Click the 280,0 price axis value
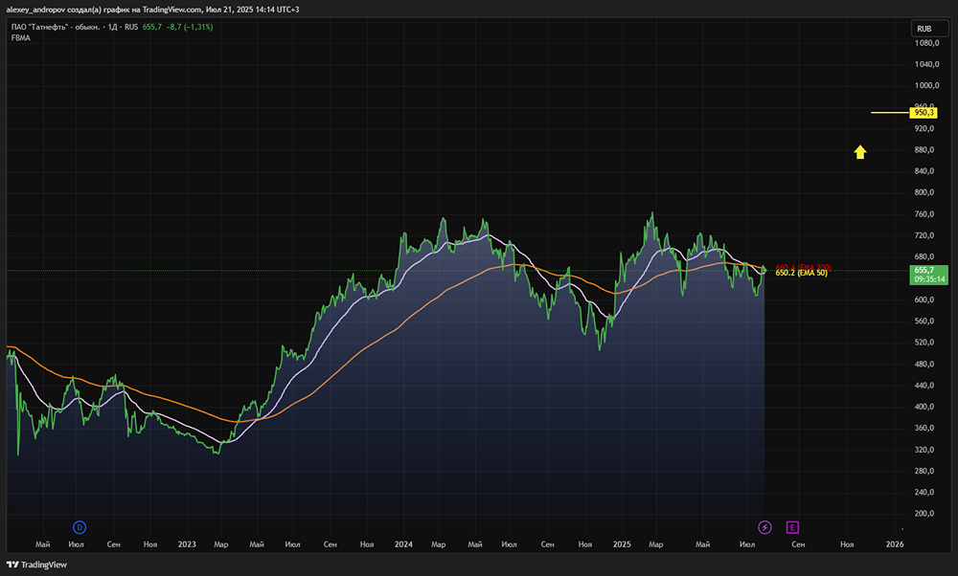The height and width of the screenshot is (576, 958). (924, 471)
